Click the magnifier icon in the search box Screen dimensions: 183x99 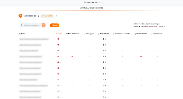click(x=22, y=25)
